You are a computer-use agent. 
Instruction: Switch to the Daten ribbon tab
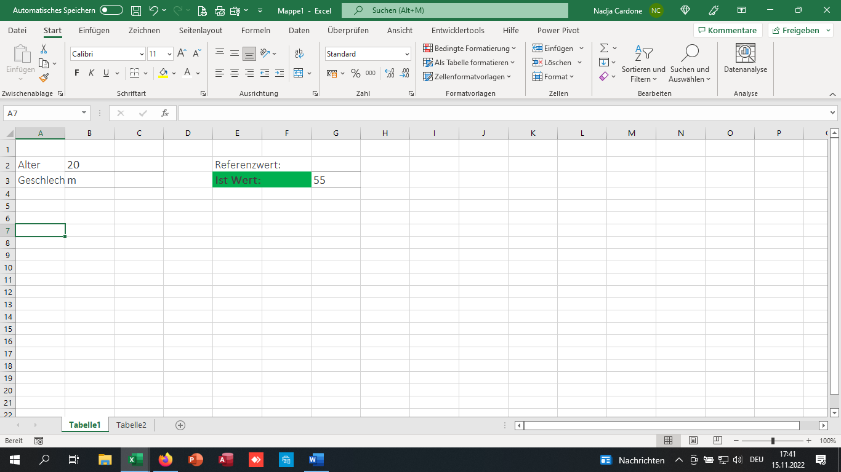pyautogui.click(x=299, y=30)
